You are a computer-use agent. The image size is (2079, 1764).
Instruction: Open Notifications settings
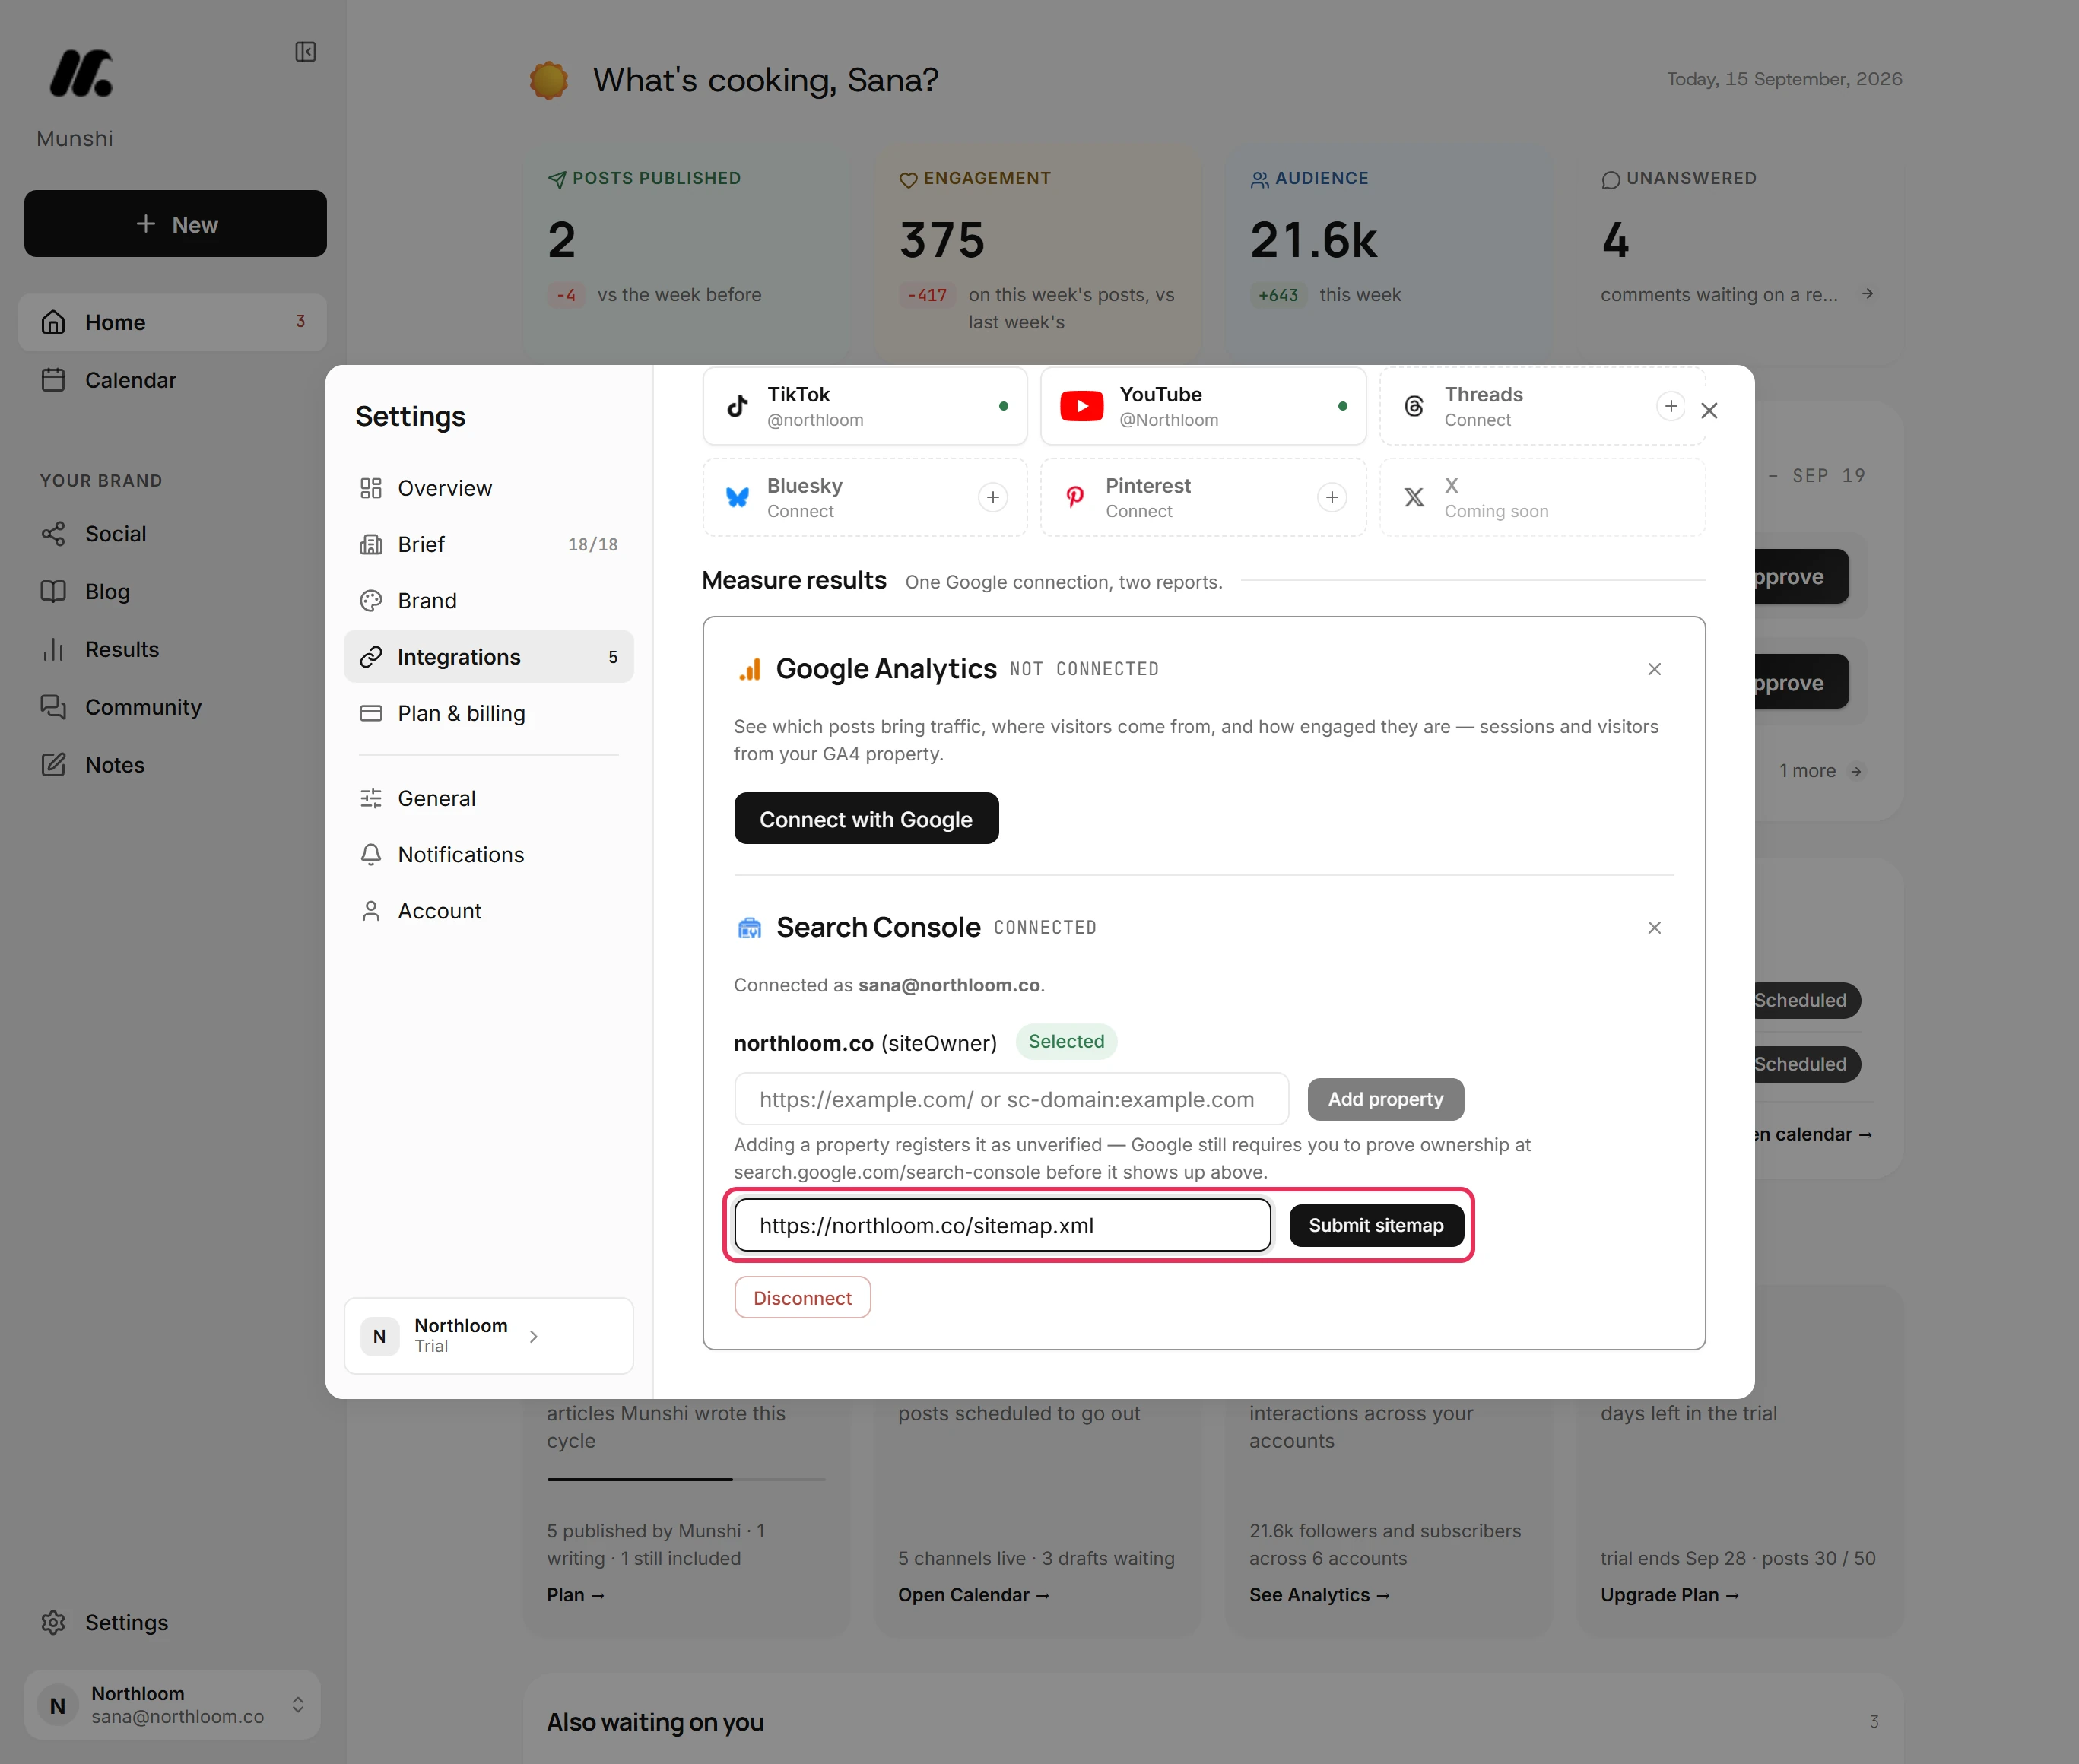click(488, 855)
